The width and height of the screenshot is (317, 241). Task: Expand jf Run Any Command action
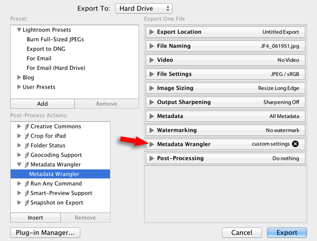pyautogui.click(x=19, y=183)
